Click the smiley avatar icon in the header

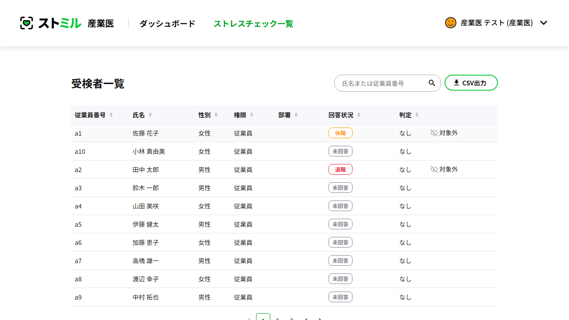pos(451,22)
